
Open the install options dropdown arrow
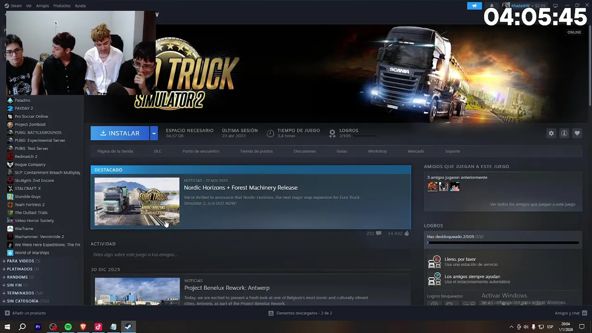(154, 133)
